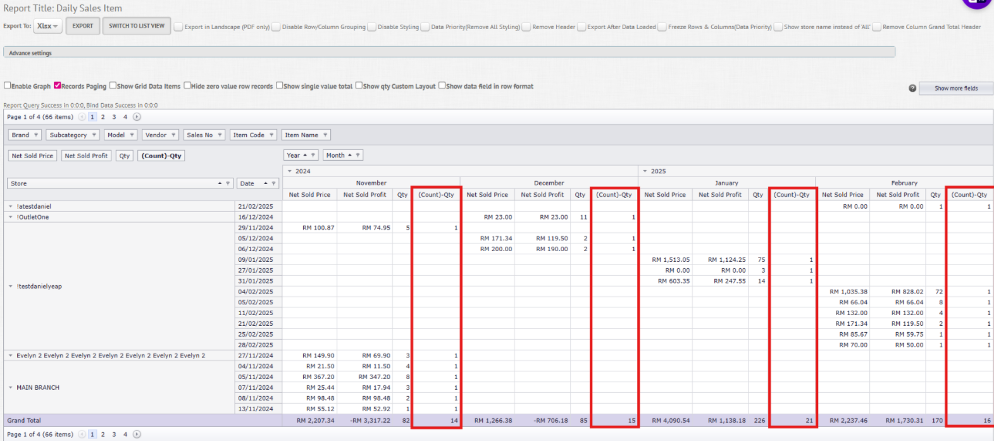The height and width of the screenshot is (441, 994).
Task: Go to page 3 in top pager
Action: point(114,117)
